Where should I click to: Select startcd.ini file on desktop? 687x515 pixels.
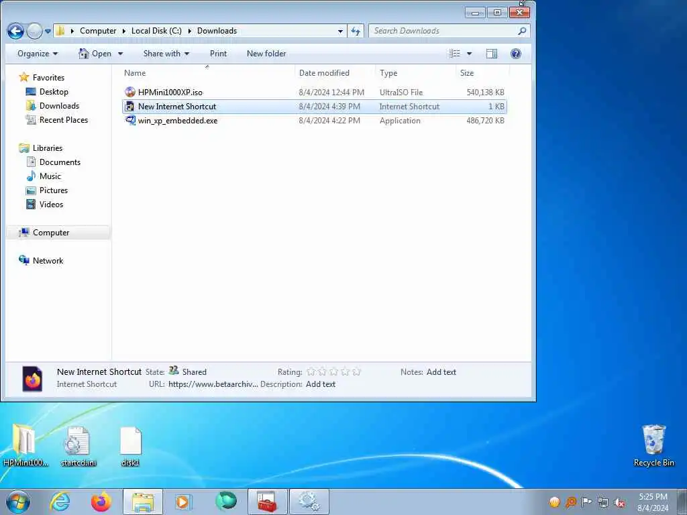[x=78, y=446]
